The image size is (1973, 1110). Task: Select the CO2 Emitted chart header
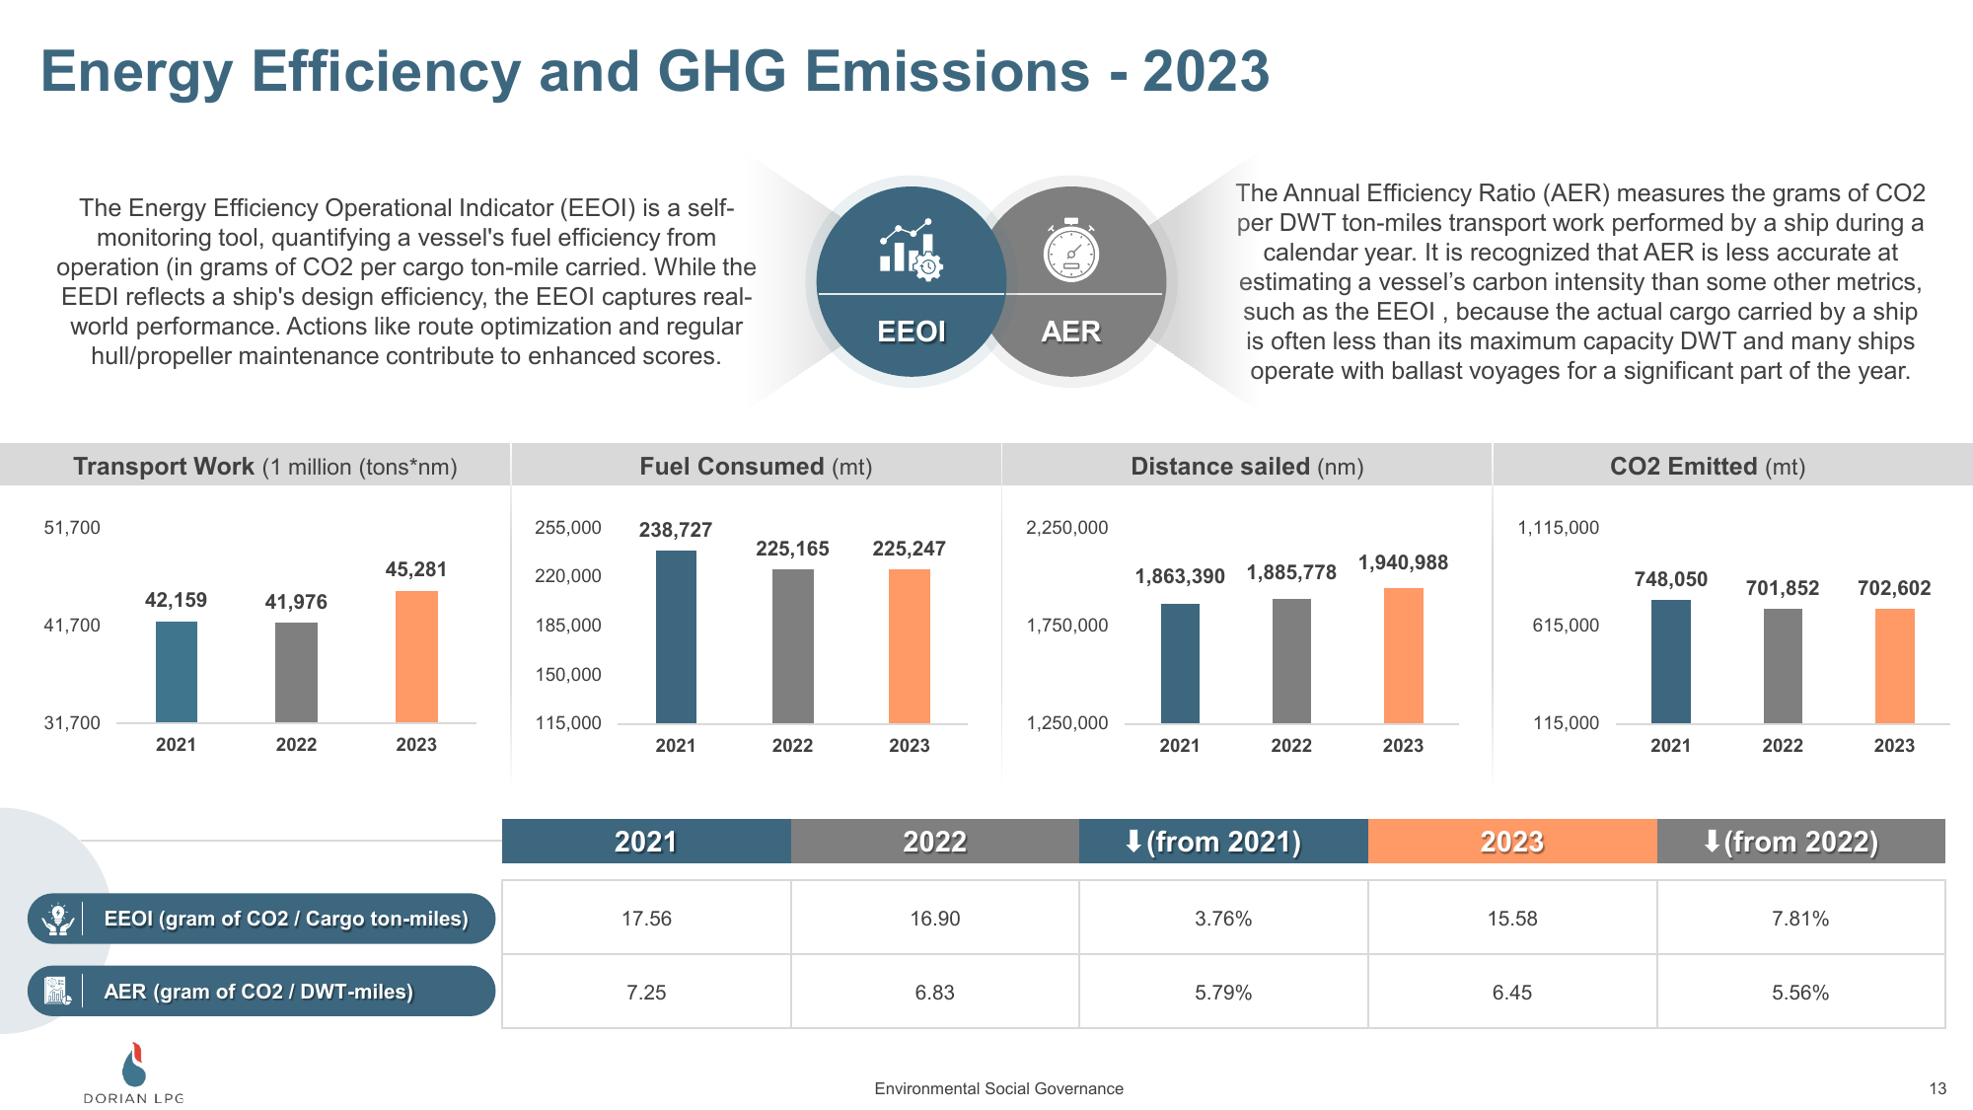[1708, 466]
